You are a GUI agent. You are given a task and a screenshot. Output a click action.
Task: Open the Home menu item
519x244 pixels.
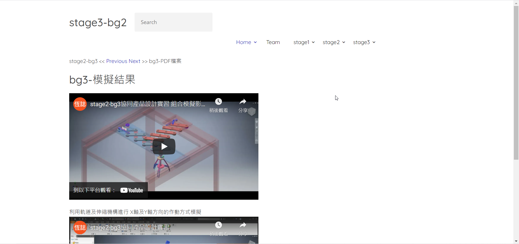pyautogui.click(x=244, y=42)
